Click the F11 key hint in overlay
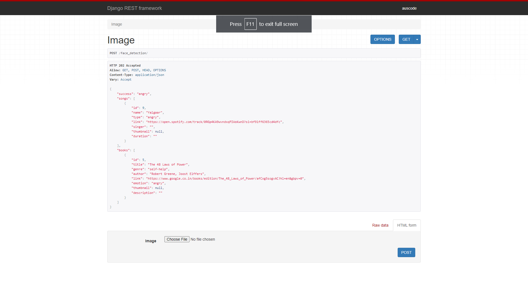This screenshot has height=297, width=528. pos(250,24)
